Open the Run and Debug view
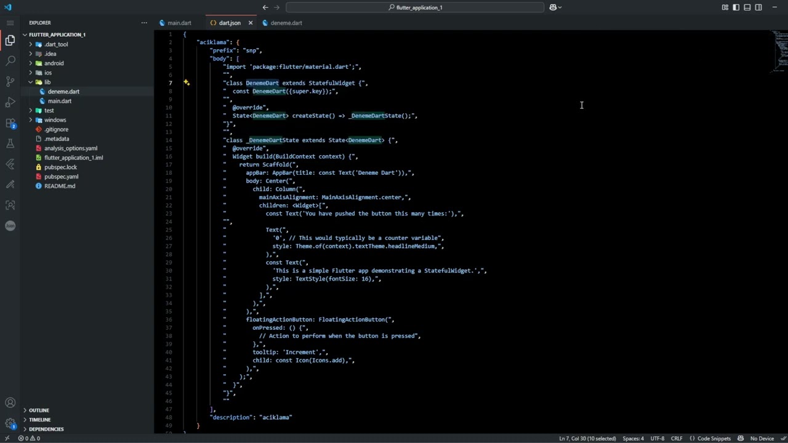Image resolution: width=788 pixels, height=443 pixels. click(10, 102)
